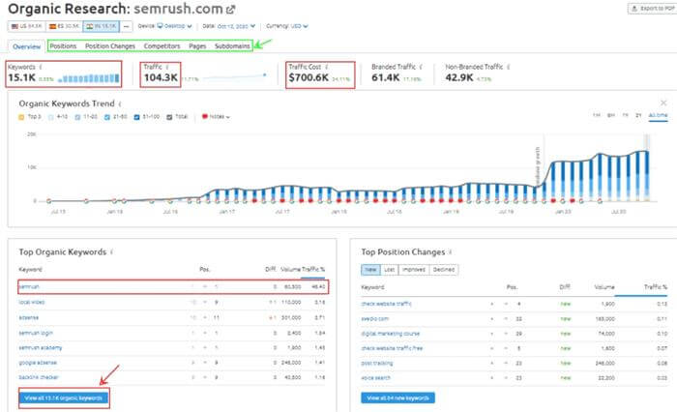
Task: Set chart range to 6M
Action: 611,115
